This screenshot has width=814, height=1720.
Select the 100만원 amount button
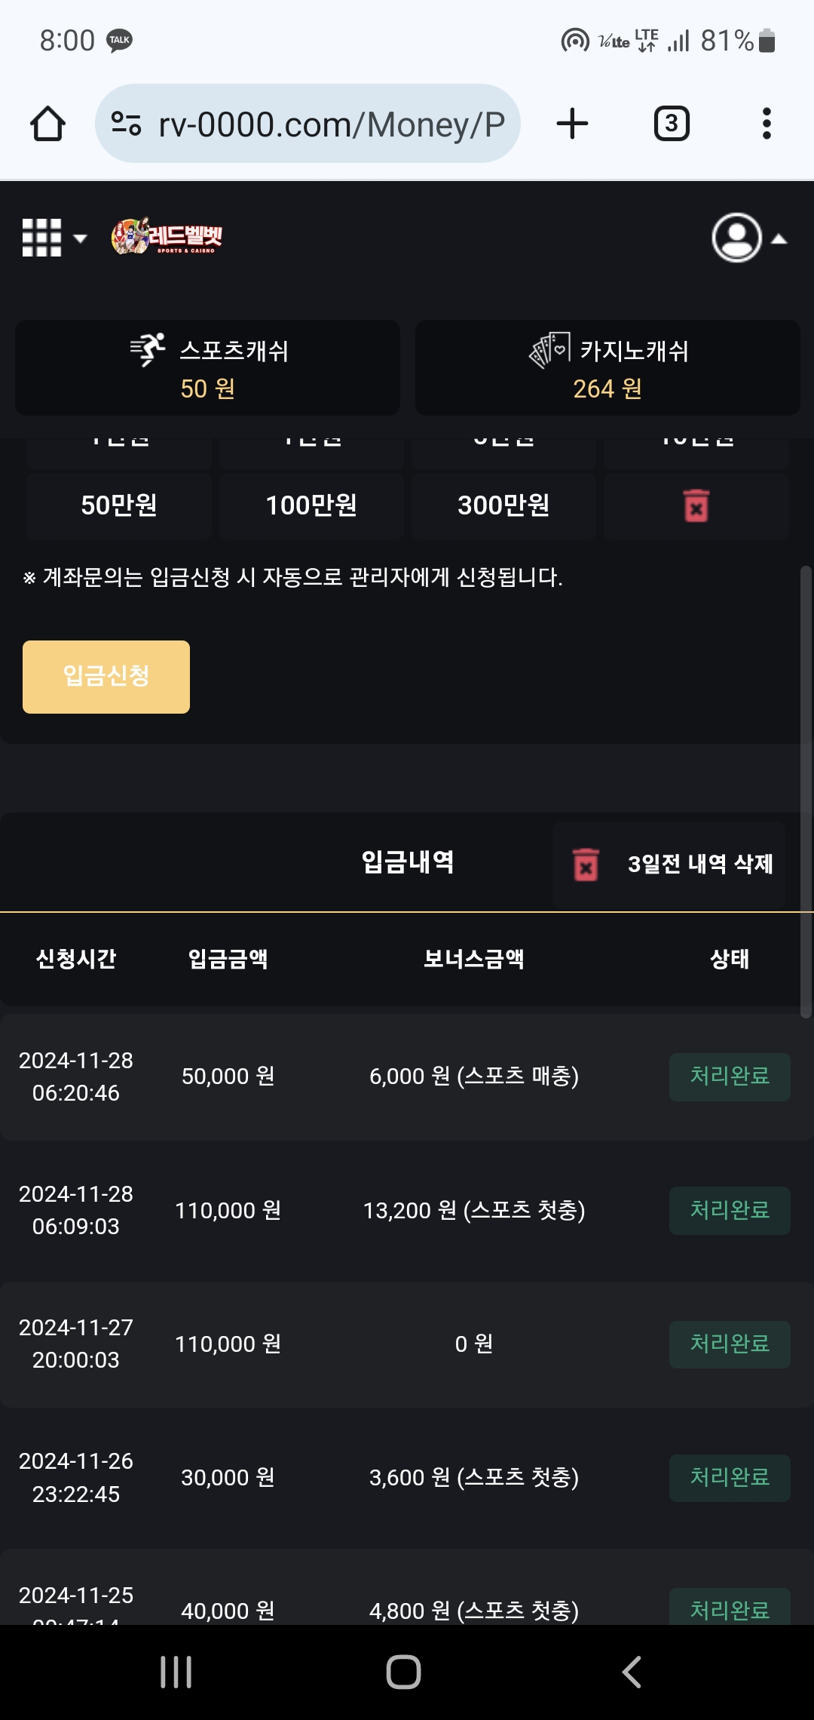point(311,505)
